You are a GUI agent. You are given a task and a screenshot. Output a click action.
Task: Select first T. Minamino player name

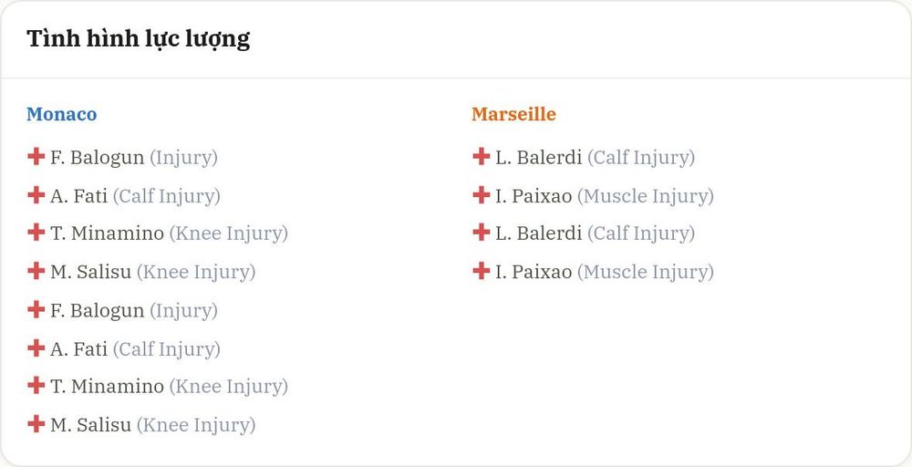pos(107,233)
